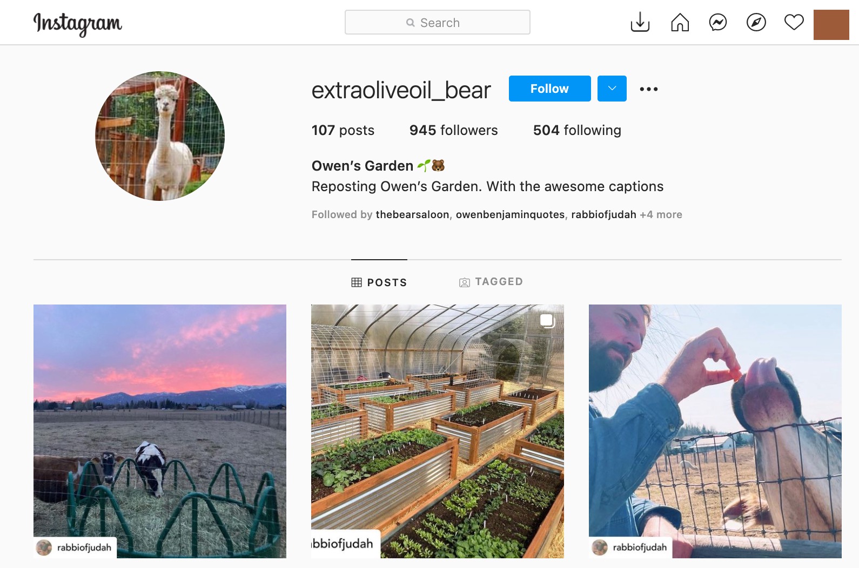View the alpaca profile picture
Viewport: 859px width, 568px height.
(x=160, y=136)
